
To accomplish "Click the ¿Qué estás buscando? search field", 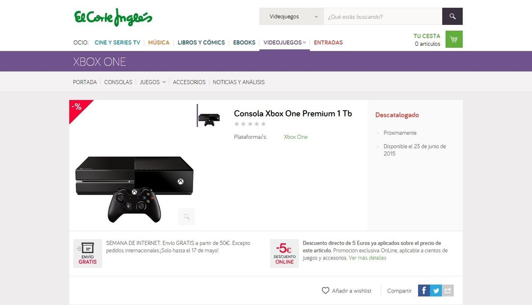I will [383, 17].
